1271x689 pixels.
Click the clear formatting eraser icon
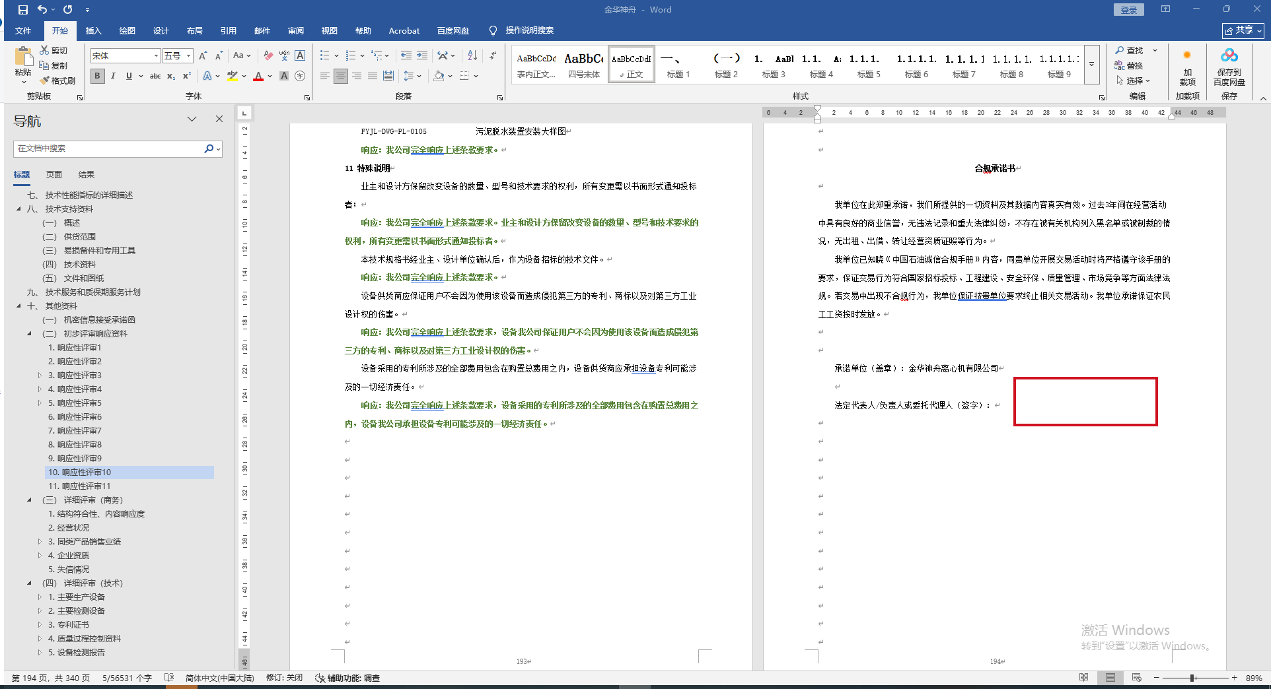pos(268,56)
